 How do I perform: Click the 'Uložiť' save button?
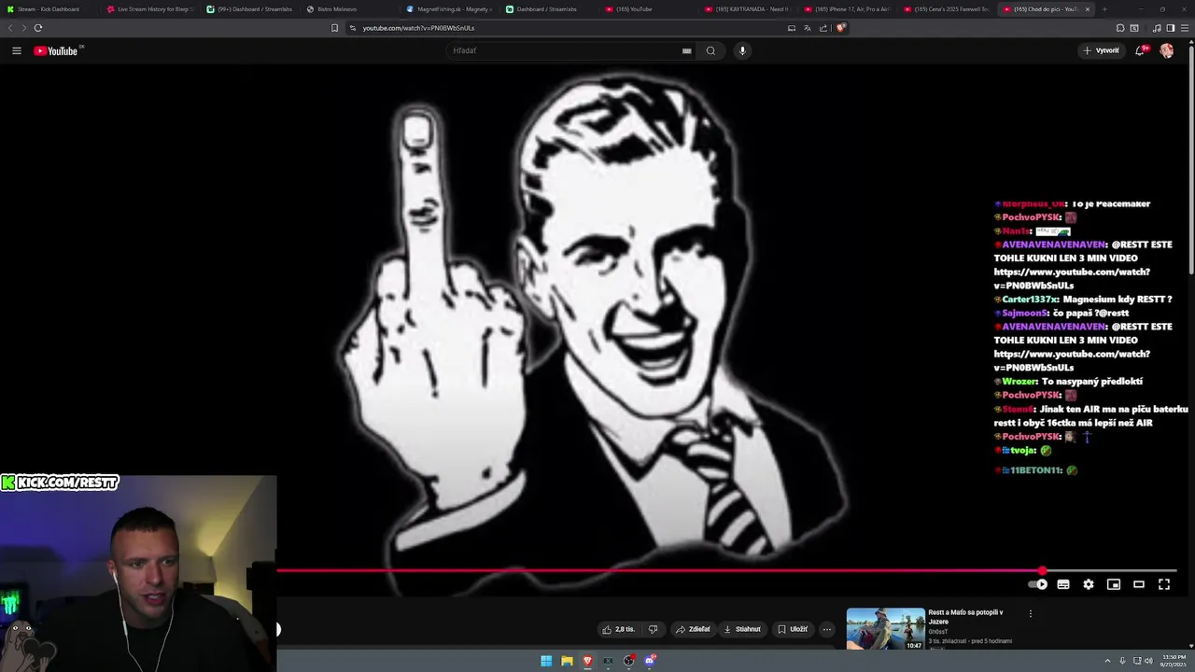tap(793, 629)
